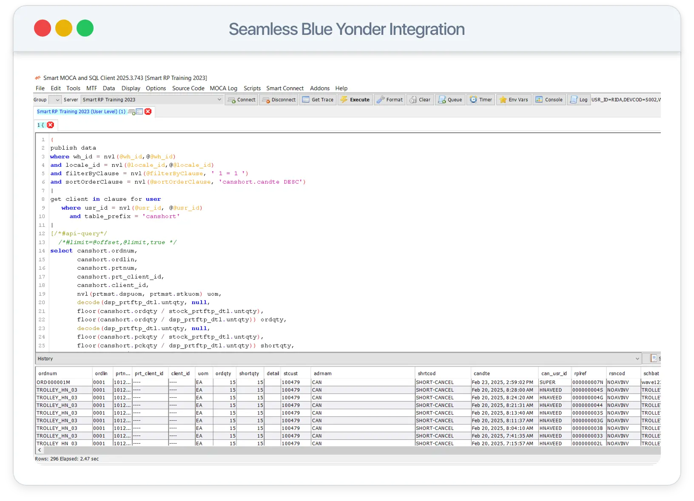
Task: Click the ordnum column header
Action: click(x=64, y=373)
